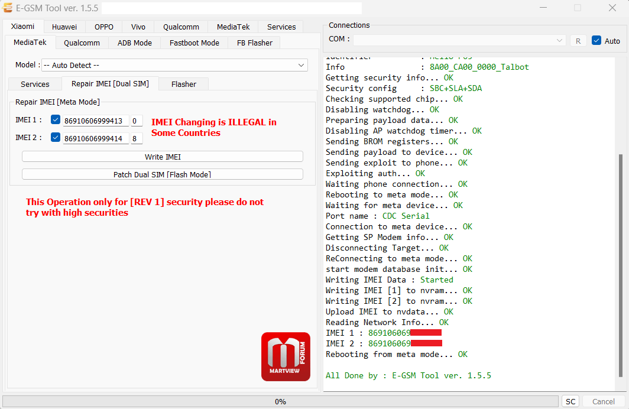This screenshot has width=629, height=409.
Task: Select the OPPO tab
Action: (104, 27)
